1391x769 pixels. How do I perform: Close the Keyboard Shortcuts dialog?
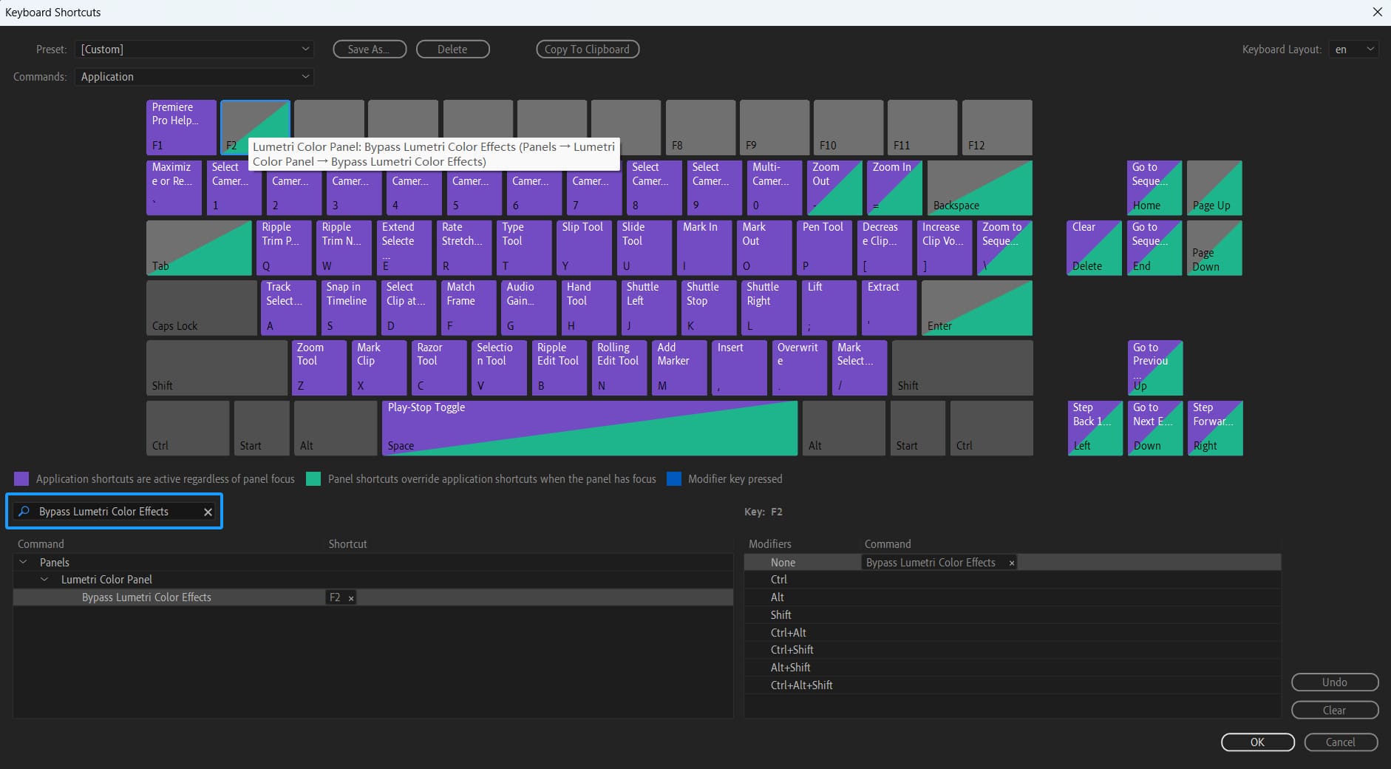(1377, 12)
